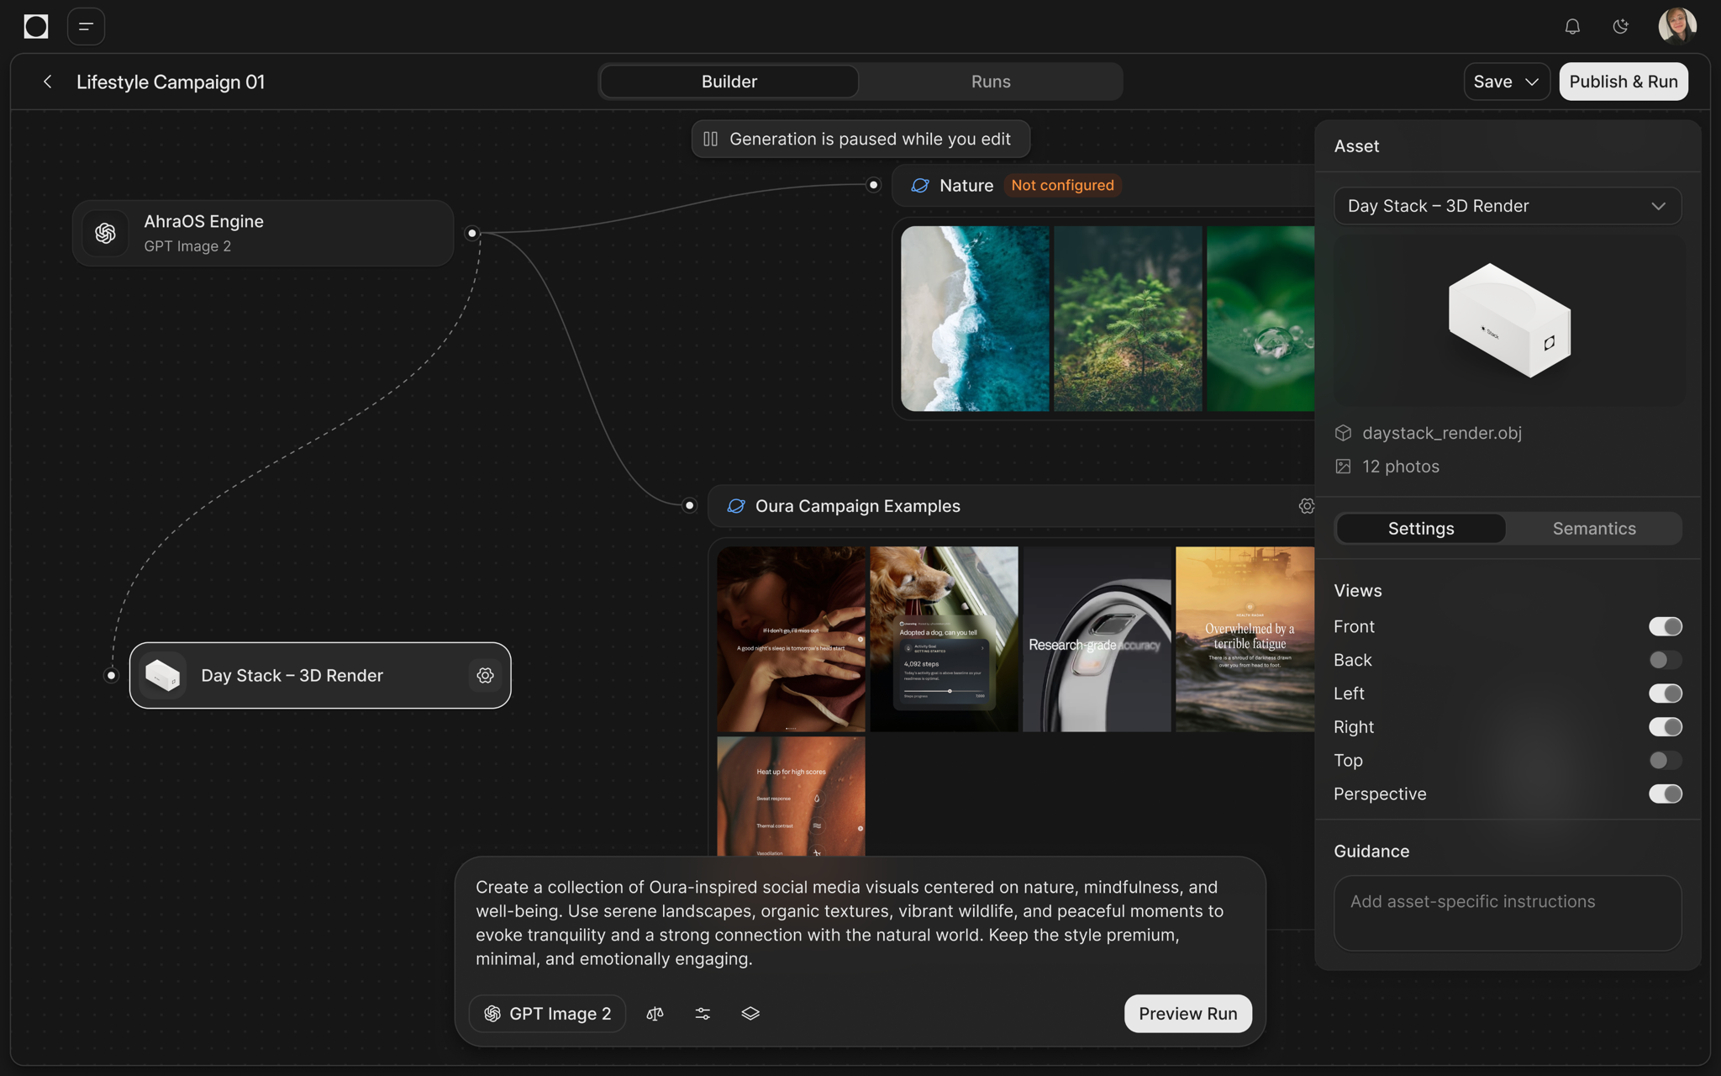Open the Day Stack – 3D Render asset dropdown

click(1508, 206)
